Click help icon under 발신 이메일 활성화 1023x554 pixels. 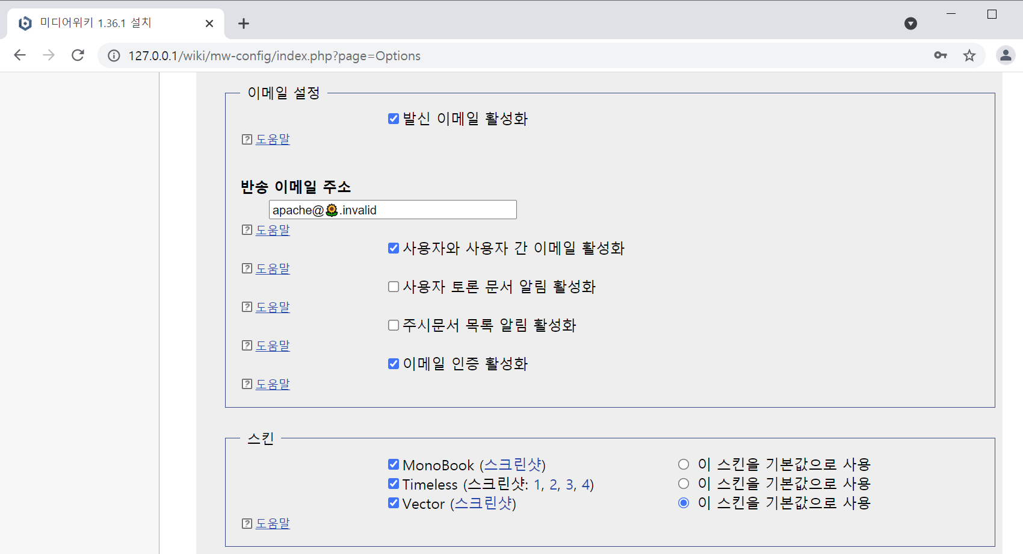(247, 139)
